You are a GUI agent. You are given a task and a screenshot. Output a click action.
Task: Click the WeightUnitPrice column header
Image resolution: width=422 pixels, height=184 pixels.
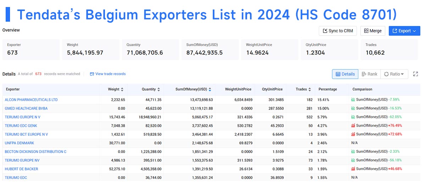click(238, 89)
